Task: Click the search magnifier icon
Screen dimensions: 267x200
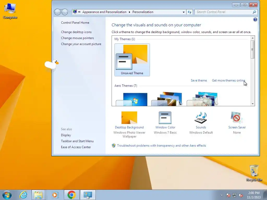Action: pyautogui.click(x=254, y=12)
